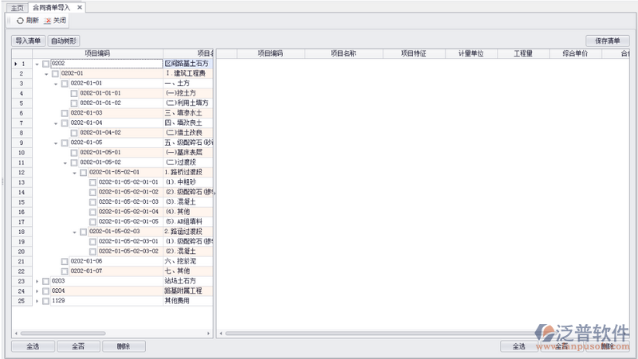The width and height of the screenshot is (638, 359).
Task: Select the code cell 0202-01-06
Action: [x=116, y=261]
